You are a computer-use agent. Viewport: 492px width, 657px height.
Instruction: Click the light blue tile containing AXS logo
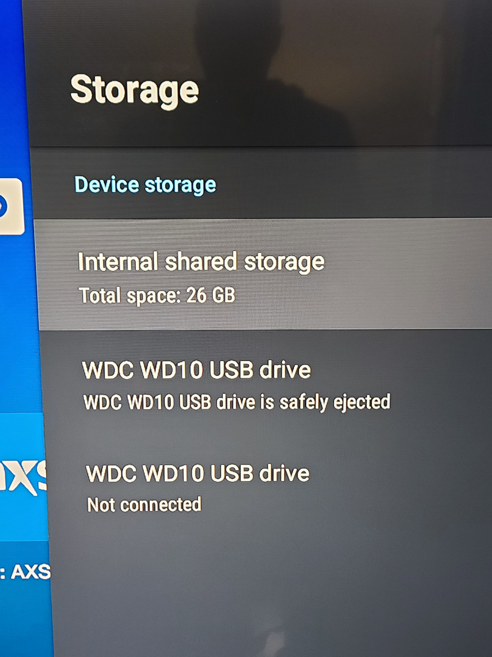(23, 476)
